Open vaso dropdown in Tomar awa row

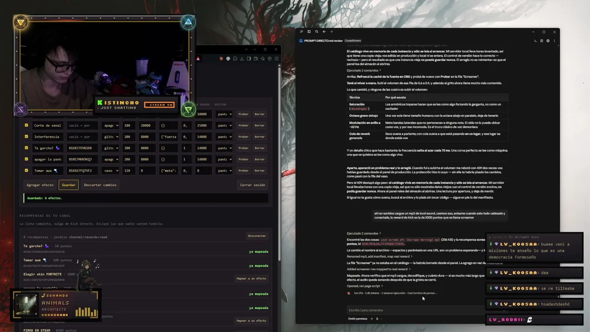[x=111, y=171]
